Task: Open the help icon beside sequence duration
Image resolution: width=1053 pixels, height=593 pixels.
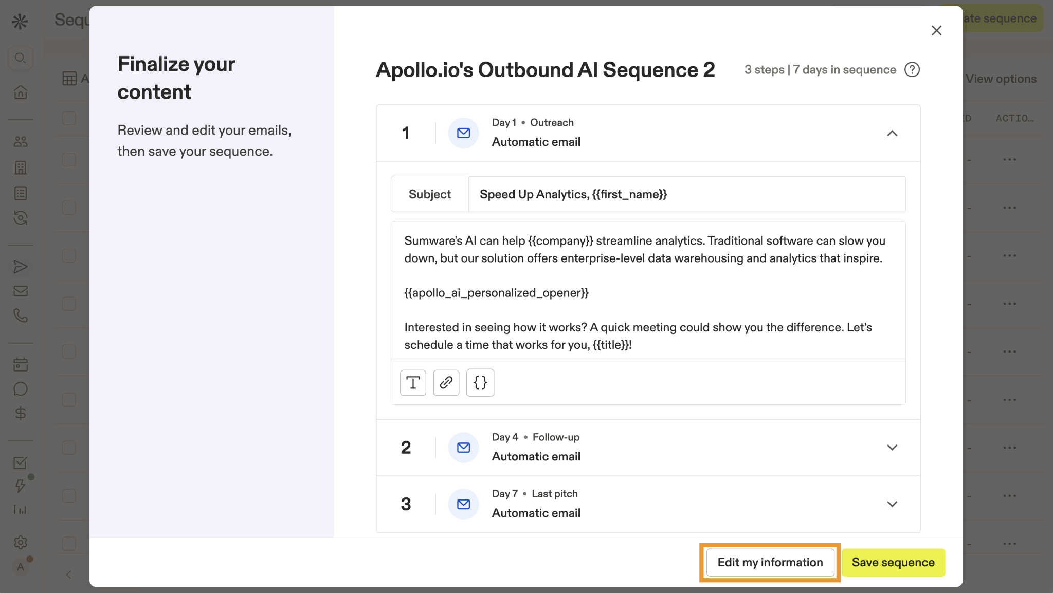Action: [912, 69]
